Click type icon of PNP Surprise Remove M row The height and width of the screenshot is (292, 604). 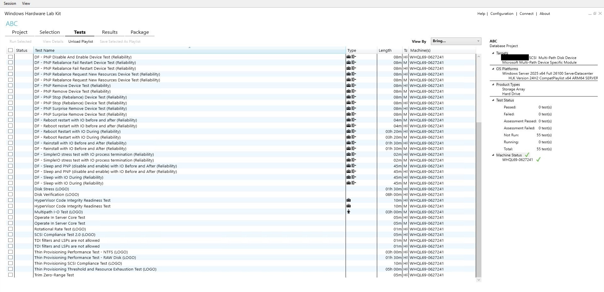pos(351,114)
